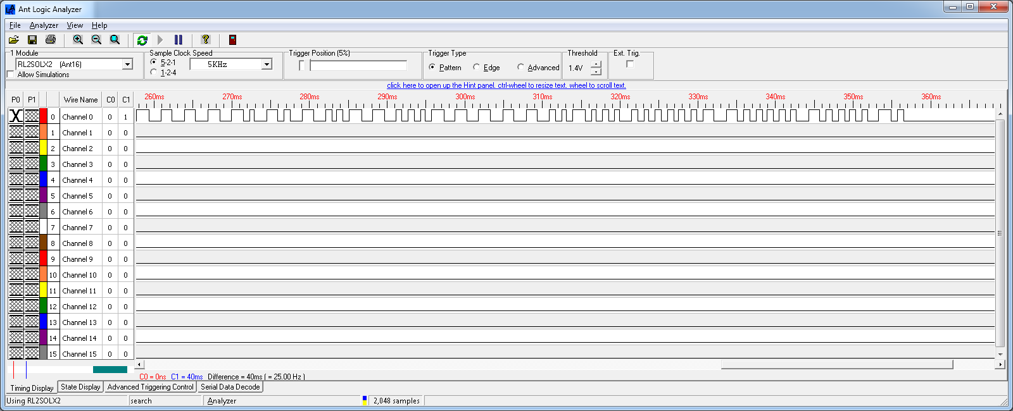
Task: Select 5-2-1 sample clock sequence
Action: [x=154, y=62]
